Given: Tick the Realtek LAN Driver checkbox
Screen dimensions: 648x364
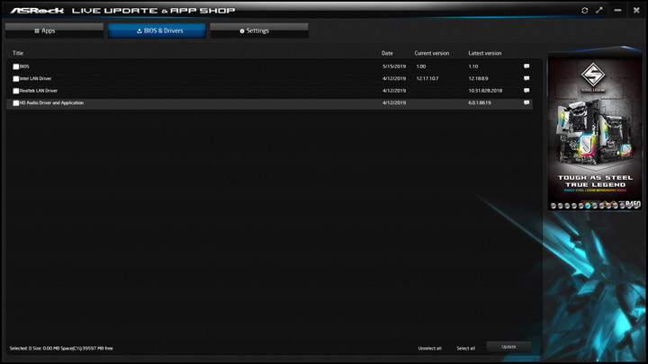Looking at the screenshot, I should point(15,91).
